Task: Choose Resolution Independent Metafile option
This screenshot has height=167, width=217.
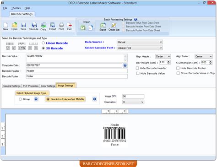Action: tap(48, 99)
